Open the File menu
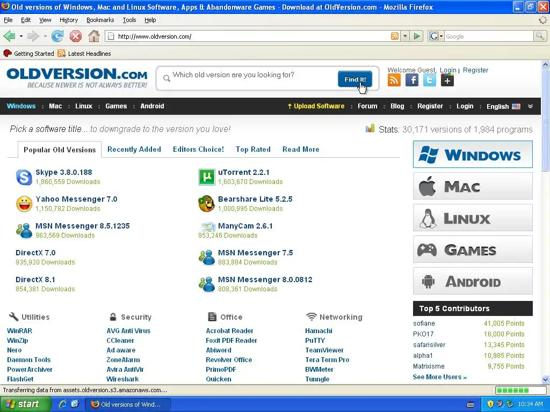550x412 pixels. pos(8,20)
